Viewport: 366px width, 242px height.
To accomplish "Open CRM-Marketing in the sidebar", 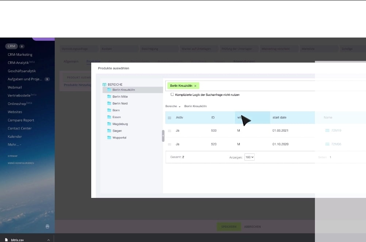I will point(19,54).
